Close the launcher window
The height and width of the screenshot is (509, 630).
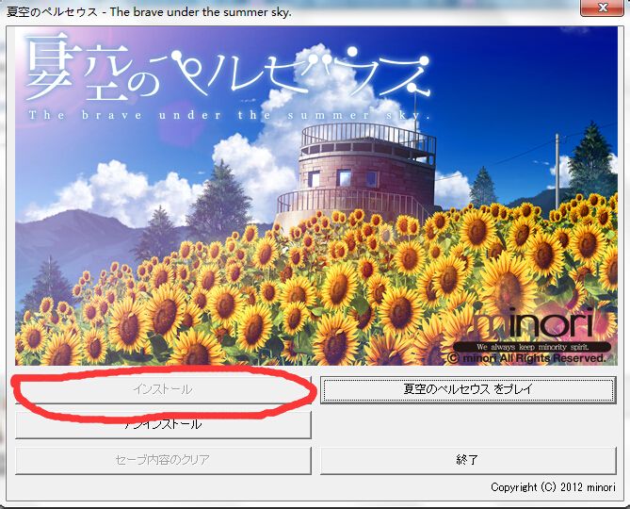602,8
